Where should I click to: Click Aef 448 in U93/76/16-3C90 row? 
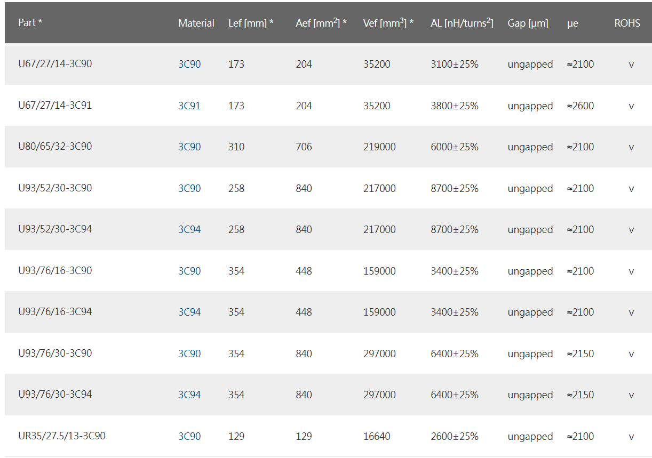pyautogui.click(x=304, y=271)
